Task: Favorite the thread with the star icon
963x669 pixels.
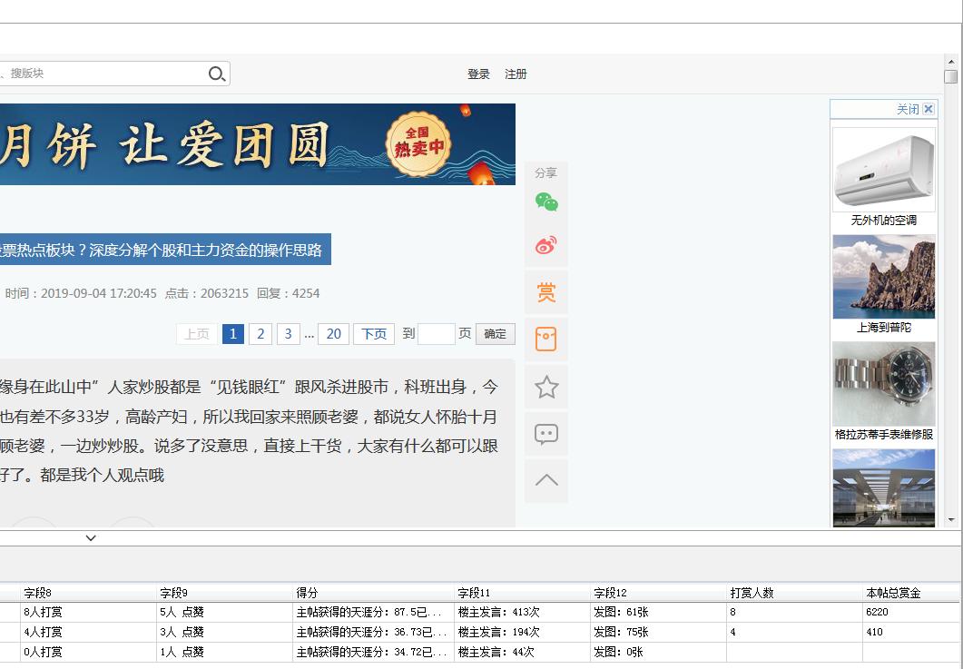Action: tap(545, 386)
